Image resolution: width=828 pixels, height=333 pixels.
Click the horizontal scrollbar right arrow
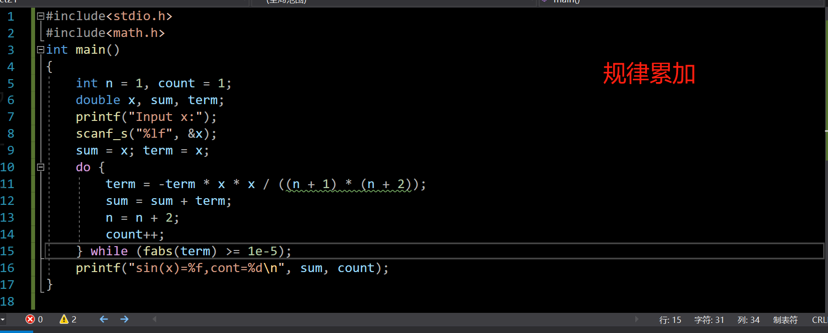pyautogui.click(x=637, y=319)
